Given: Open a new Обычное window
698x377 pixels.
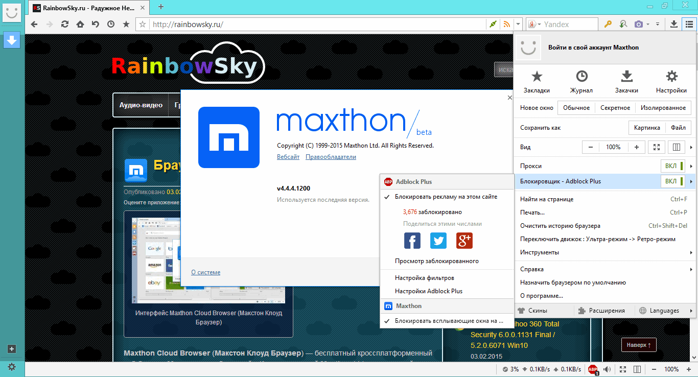Looking at the screenshot, I should tap(576, 108).
